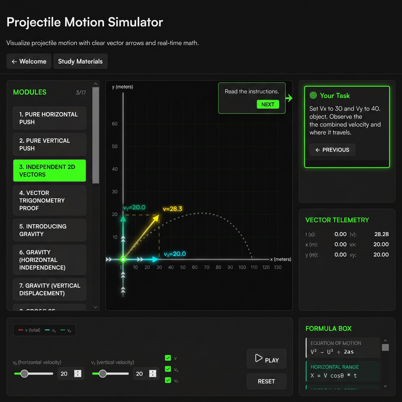This screenshot has width=402, height=402.
Task: Click the vertical velocity stepper arrows
Action: (x=153, y=374)
